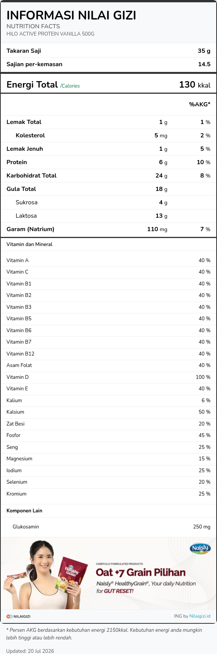
Task: Click the INFORMASI NILAI GIZI title
Action: (x=71, y=15)
